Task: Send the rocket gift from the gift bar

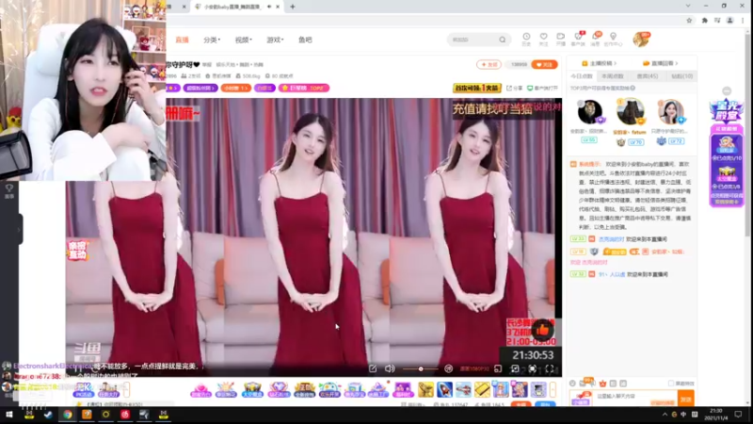Action: (444, 390)
